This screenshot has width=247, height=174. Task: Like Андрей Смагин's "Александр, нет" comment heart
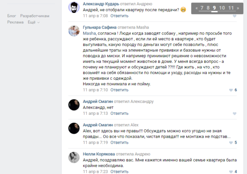pos(235,114)
